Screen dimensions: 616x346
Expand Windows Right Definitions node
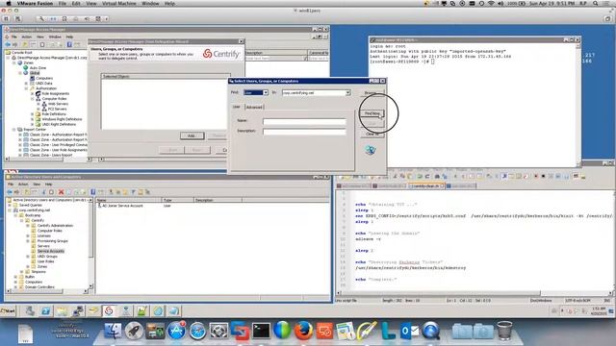click(x=33, y=119)
